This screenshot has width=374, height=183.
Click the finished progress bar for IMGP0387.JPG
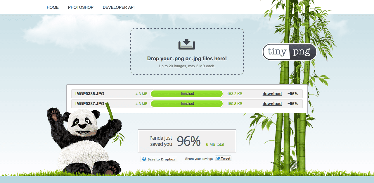tap(187, 104)
